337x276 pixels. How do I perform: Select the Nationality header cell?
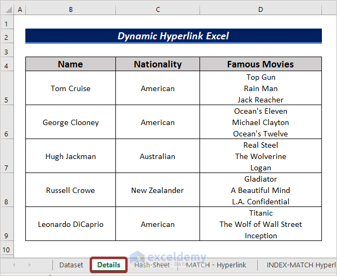tap(158, 64)
